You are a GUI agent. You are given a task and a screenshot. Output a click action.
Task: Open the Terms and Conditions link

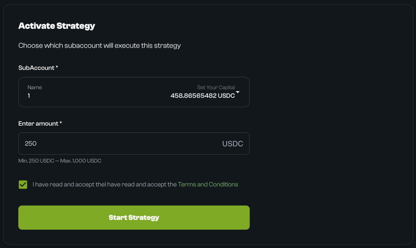click(208, 185)
